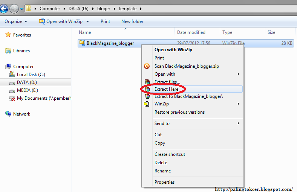Viewport: 297px width, 192px height.
Task: Click the Network globe icon in sidebar
Action: (x=8, y=114)
